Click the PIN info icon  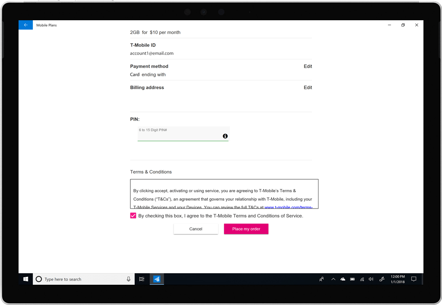pyautogui.click(x=225, y=136)
